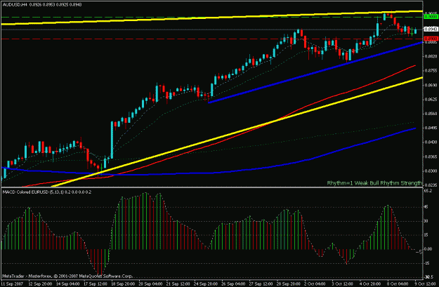The width and height of the screenshot is (439, 287).
Task: Click price scale value 0.8495
Action: coord(431,128)
